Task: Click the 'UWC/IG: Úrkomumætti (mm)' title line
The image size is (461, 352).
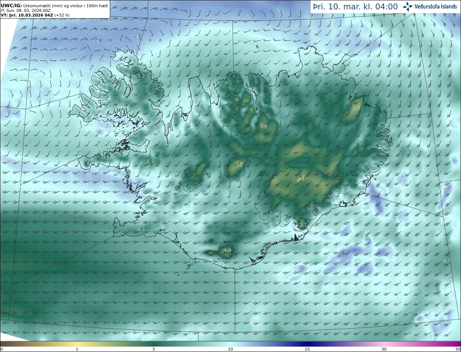Action: [54, 5]
